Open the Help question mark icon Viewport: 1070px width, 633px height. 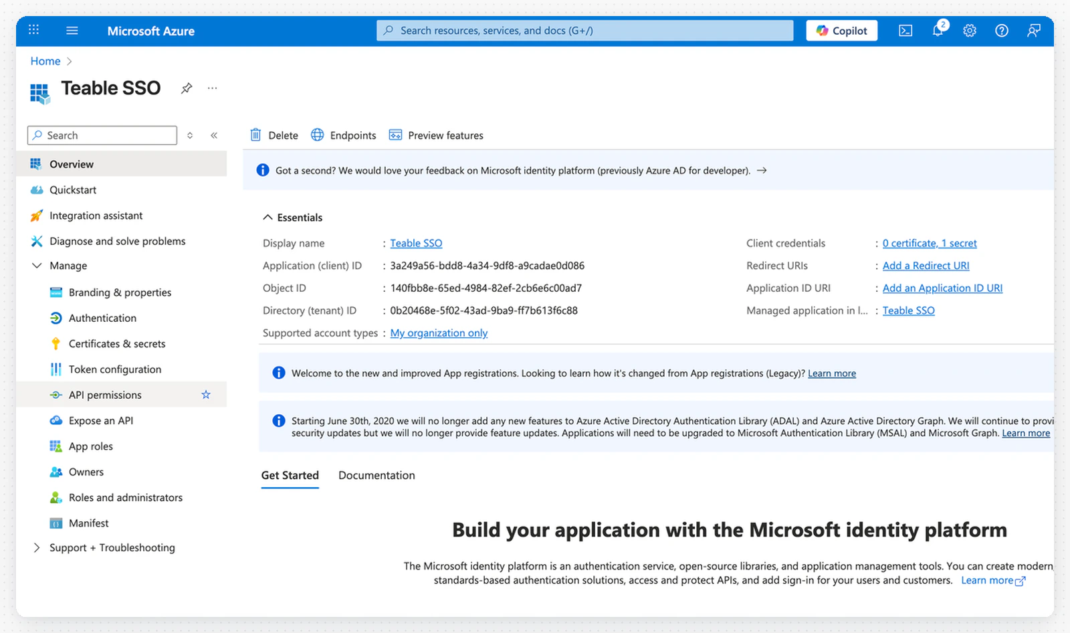[x=1002, y=31]
